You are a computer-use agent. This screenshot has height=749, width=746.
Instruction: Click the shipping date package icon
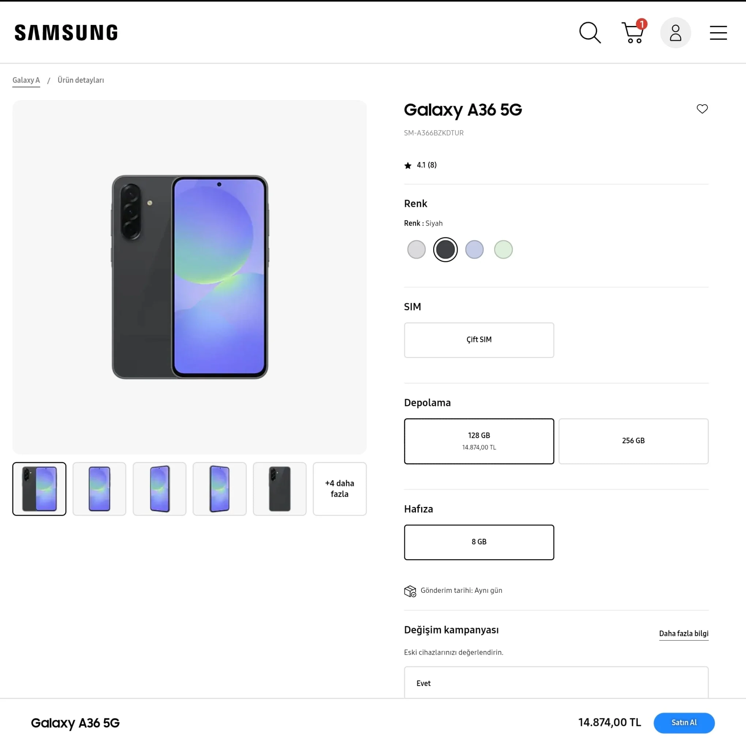410,591
